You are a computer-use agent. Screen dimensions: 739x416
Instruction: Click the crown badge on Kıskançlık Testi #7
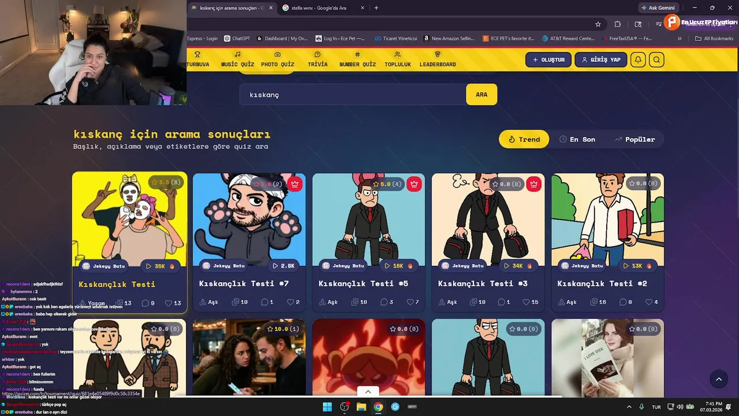pyautogui.click(x=295, y=184)
